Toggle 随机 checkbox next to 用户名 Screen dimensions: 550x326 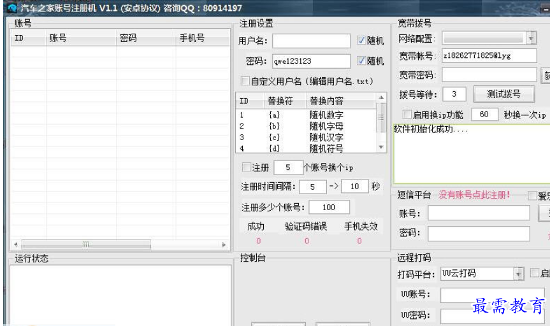[361, 40]
